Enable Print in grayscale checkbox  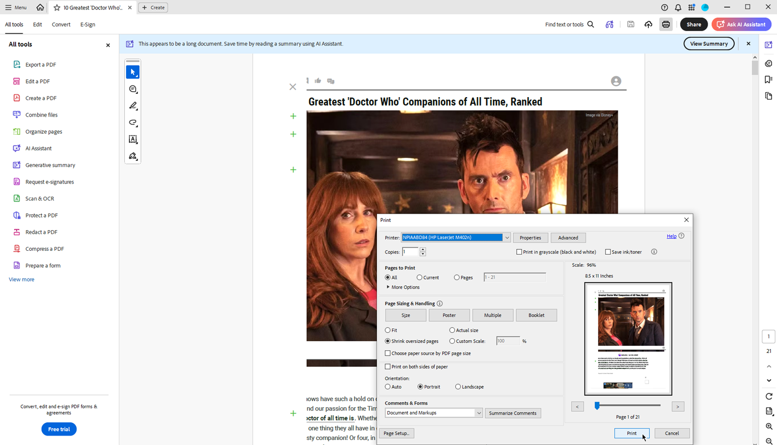click(519, 252)
